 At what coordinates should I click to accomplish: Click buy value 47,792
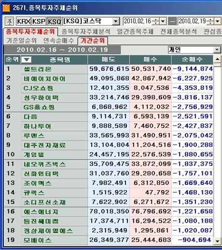(157, 192)
